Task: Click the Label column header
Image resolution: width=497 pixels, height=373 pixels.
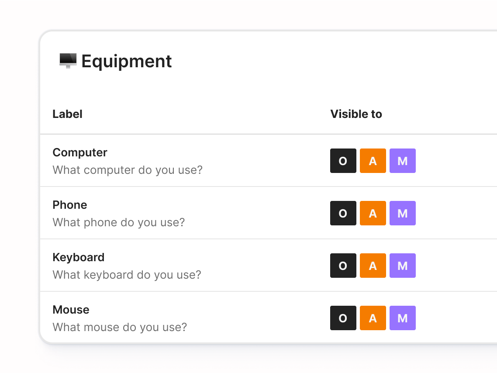Action: pos(68,114)
